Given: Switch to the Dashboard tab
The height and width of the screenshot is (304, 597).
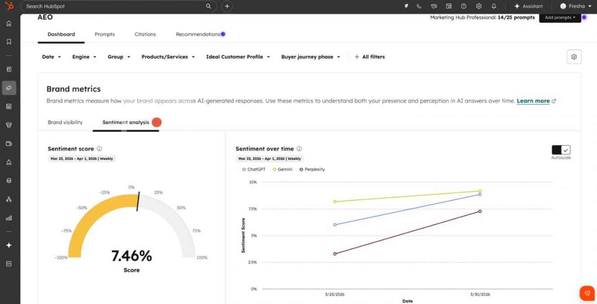Looking at the screenshot, I should (x=61, y=34).
